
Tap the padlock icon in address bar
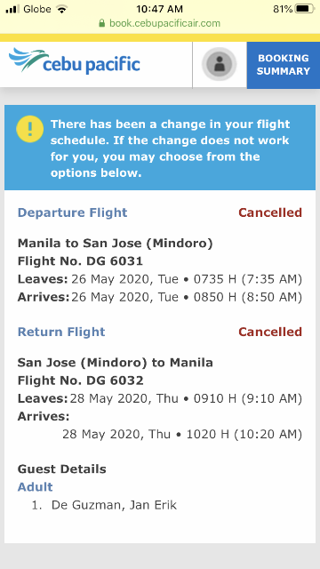(x=102, y=24)
